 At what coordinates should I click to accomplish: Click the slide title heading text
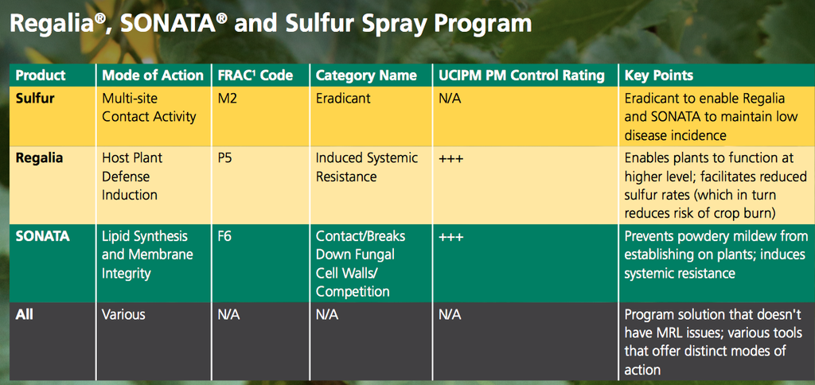(271, 25)
